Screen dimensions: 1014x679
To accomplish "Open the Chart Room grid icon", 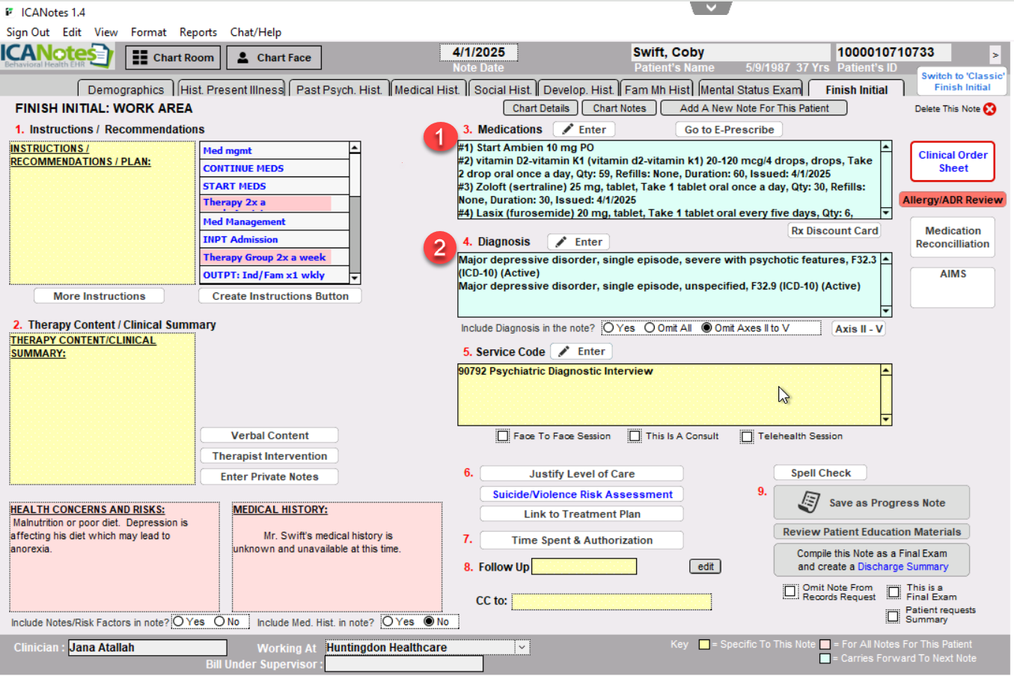I will [x=140, y=58].
